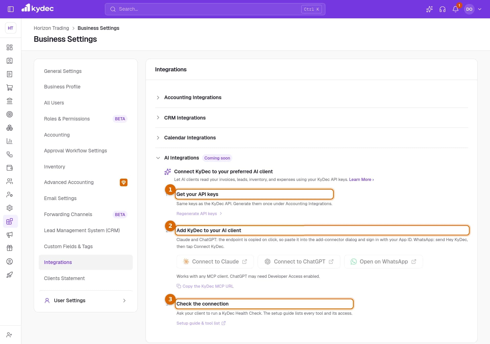
Task: Open the wallet icon in the sidebar
Action: (9, 168)
